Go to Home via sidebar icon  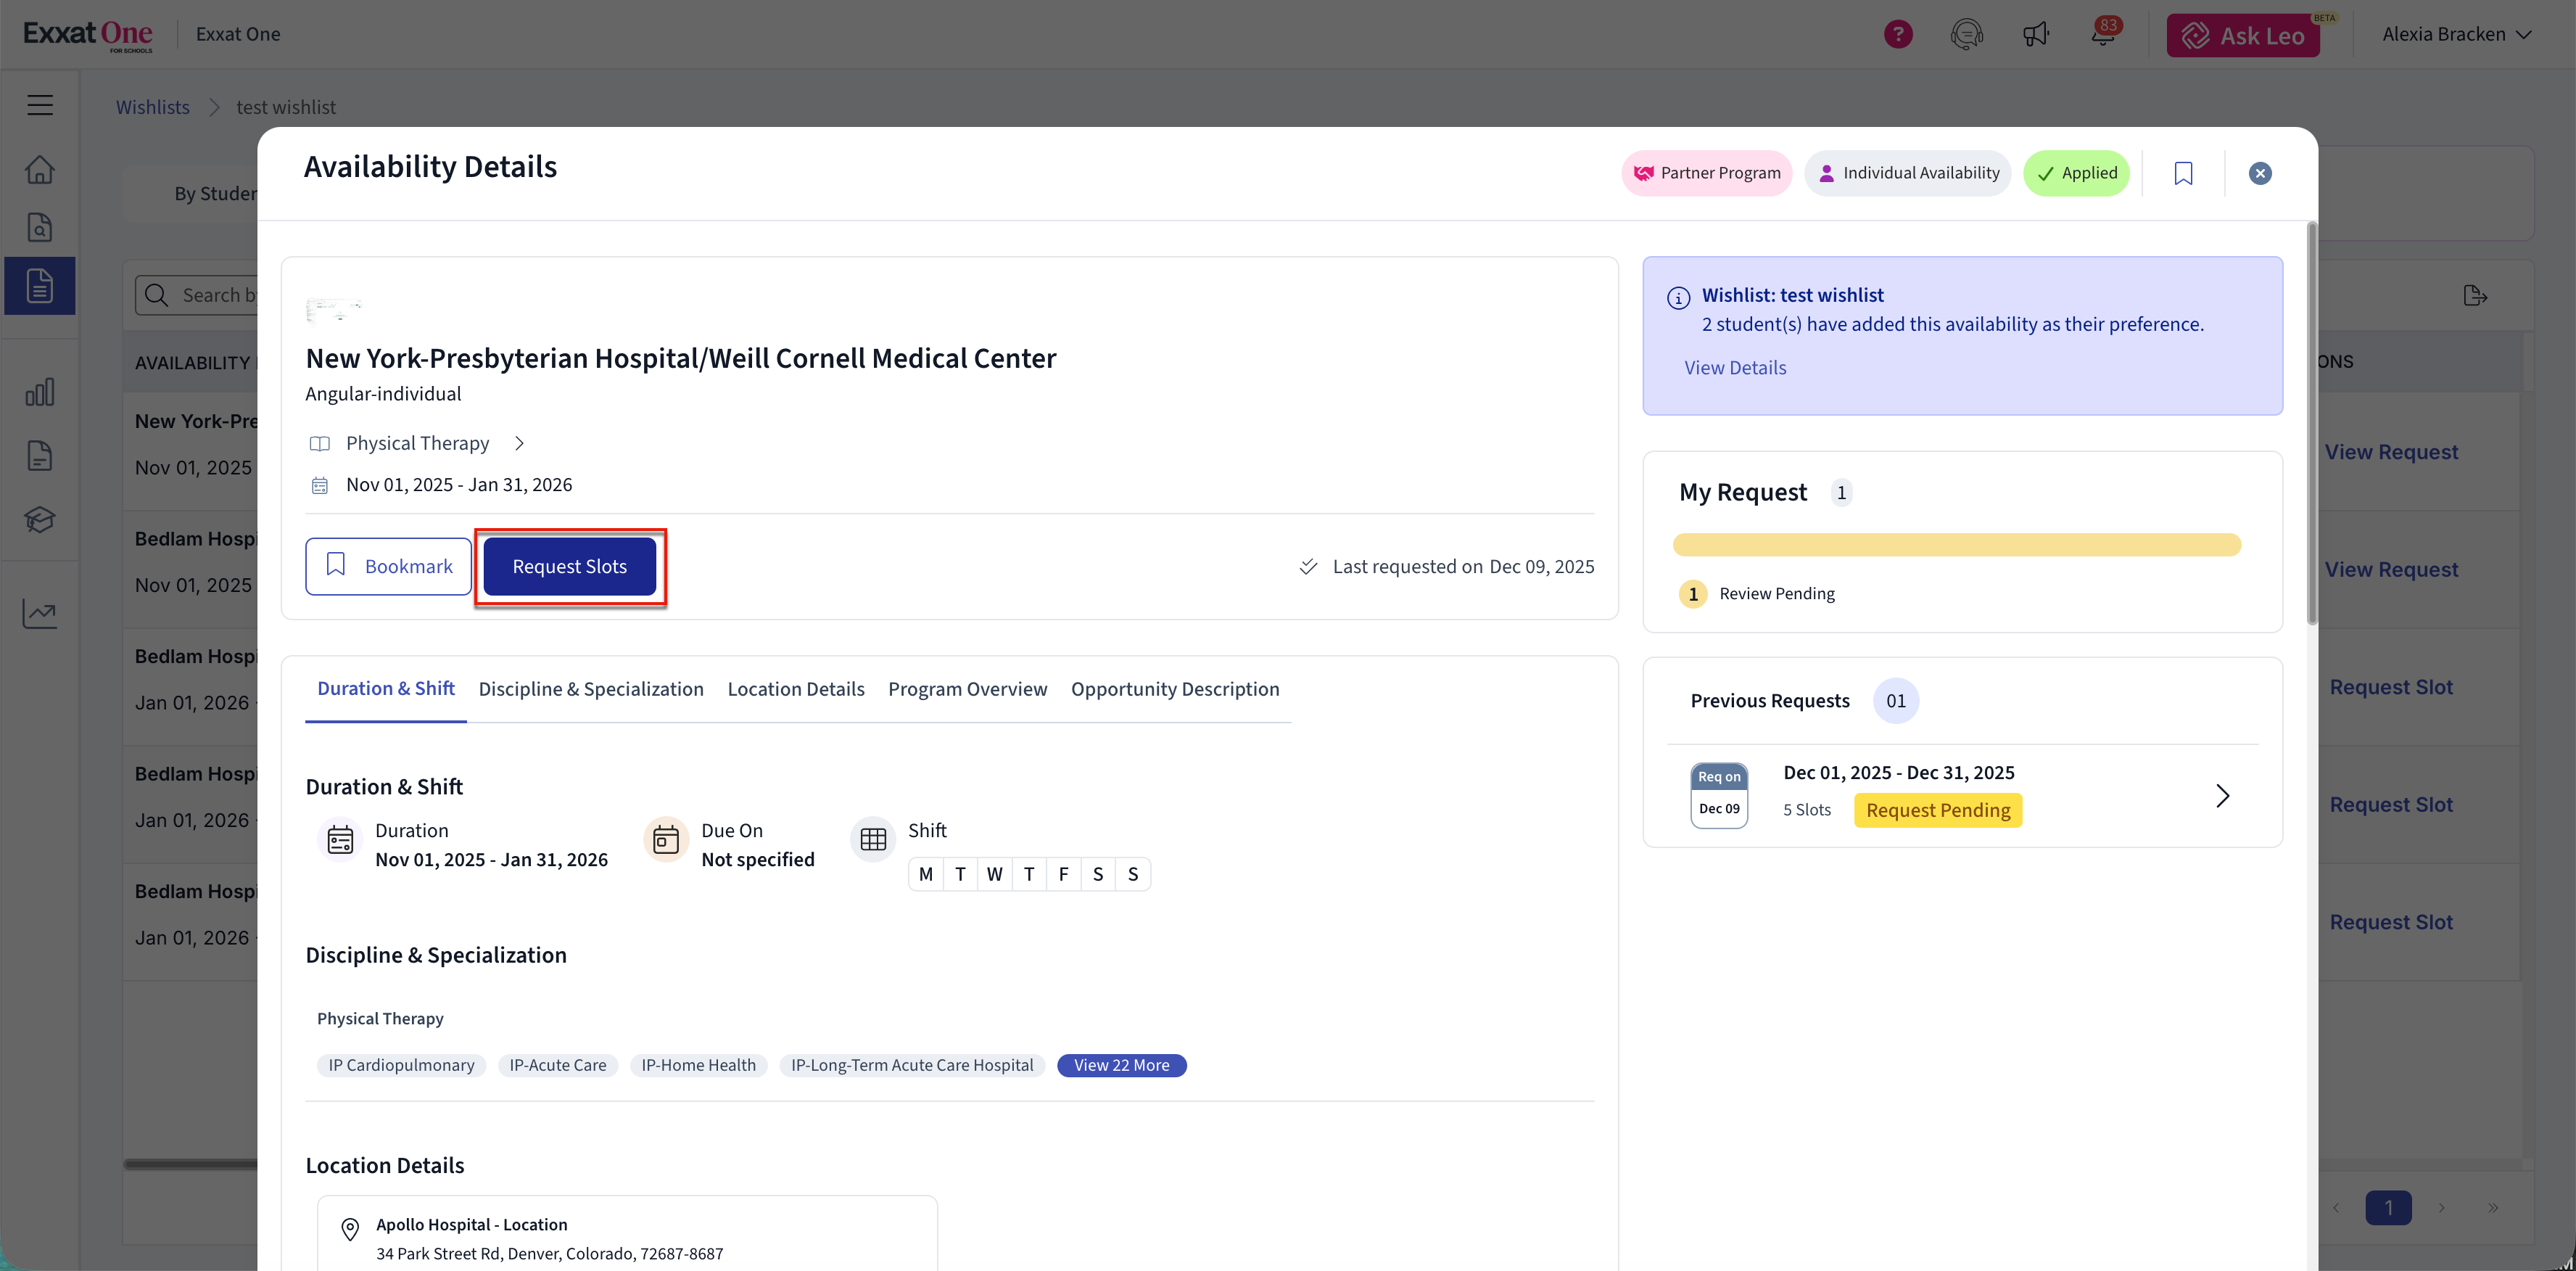[x=40, y=169]
